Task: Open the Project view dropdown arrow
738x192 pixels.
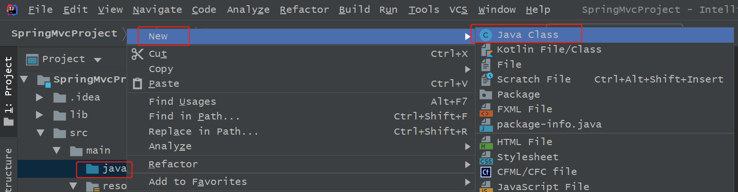Action: (x=98, y=60)
